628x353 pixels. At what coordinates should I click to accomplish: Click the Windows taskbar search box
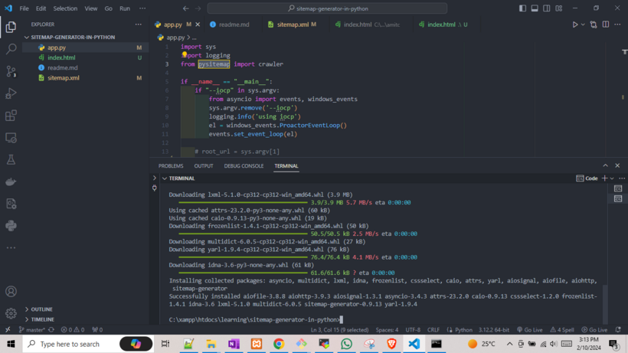(x=77, y=345)
